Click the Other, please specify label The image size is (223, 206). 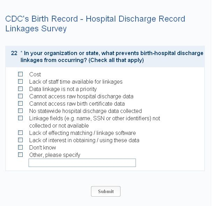coord(55,155)
